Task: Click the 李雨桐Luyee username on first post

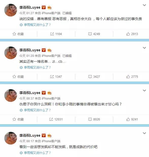Action: 30,7
